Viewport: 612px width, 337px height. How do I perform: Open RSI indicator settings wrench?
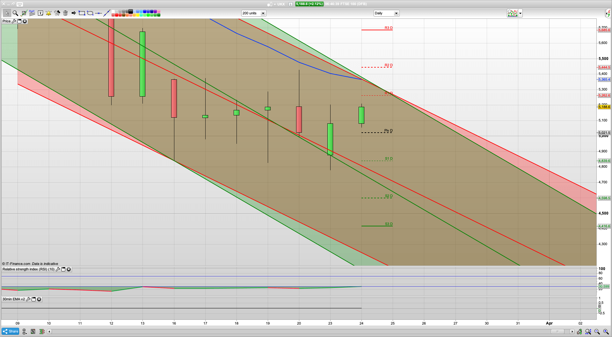[58, 269]
